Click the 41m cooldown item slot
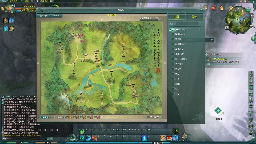Screen dimensions: 256x144 coord(175,131)
